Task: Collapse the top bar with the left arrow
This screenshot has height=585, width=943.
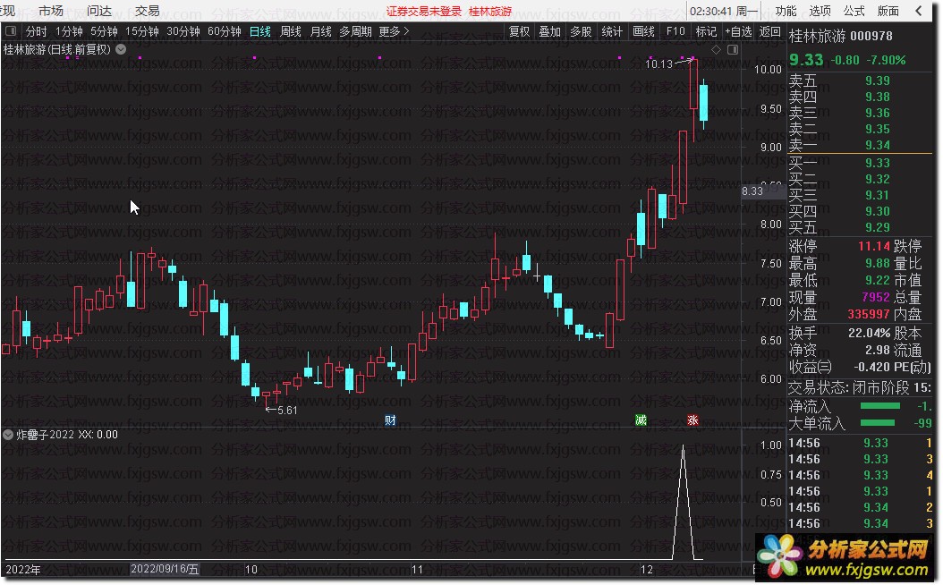Action: 918,11
